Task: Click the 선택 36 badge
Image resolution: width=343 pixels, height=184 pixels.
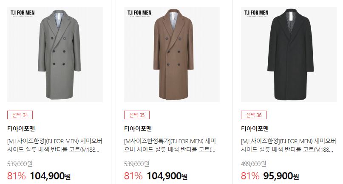Action: pos(254,115)
